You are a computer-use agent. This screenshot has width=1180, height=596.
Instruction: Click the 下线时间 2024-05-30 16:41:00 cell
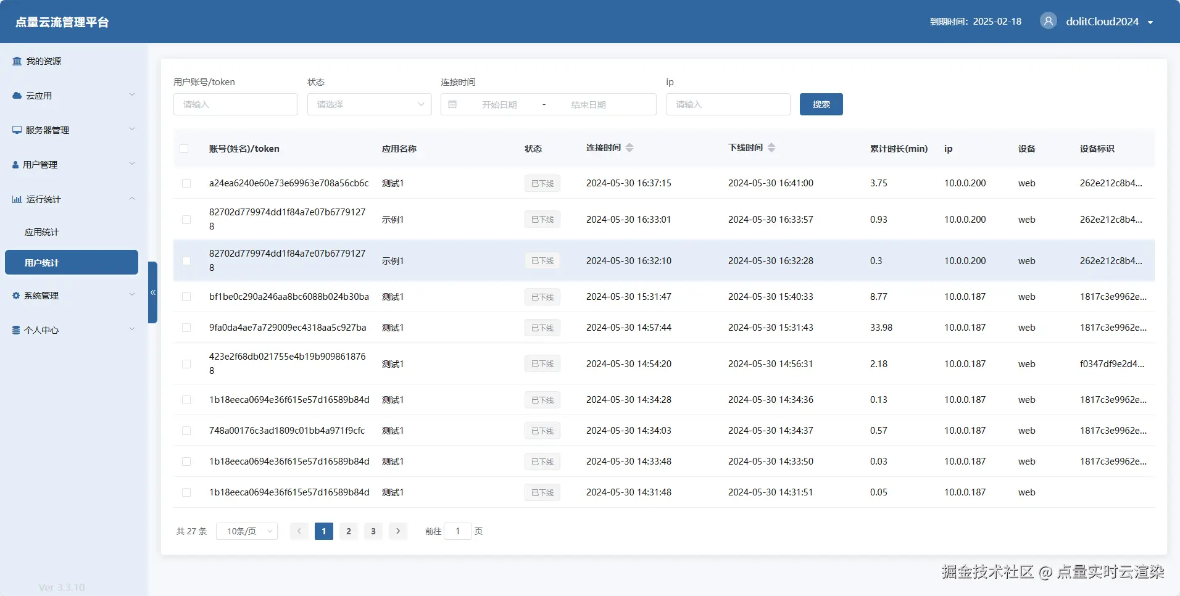[x=771, y=183]
